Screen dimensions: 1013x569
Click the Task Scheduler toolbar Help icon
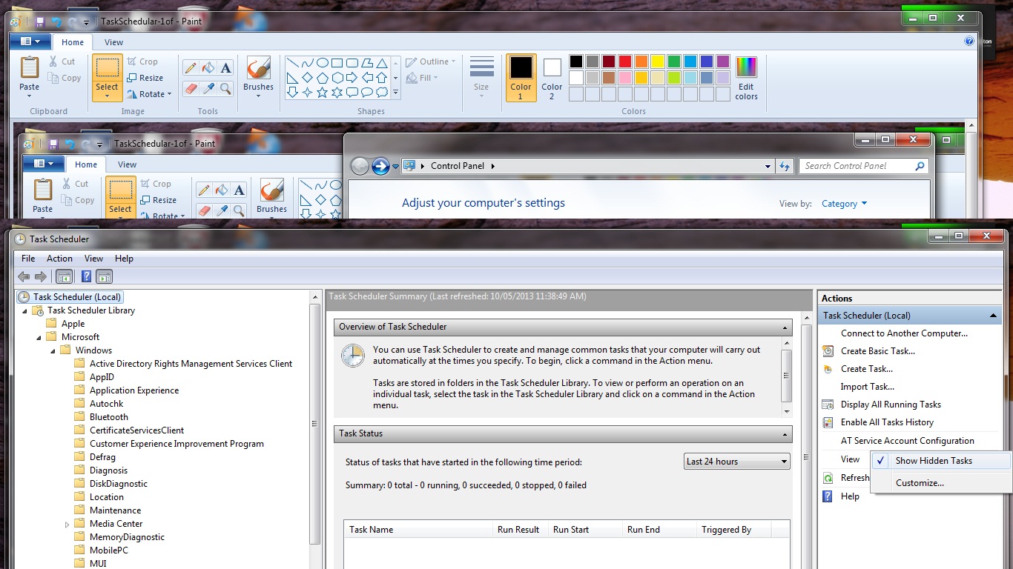coord(86,276)
